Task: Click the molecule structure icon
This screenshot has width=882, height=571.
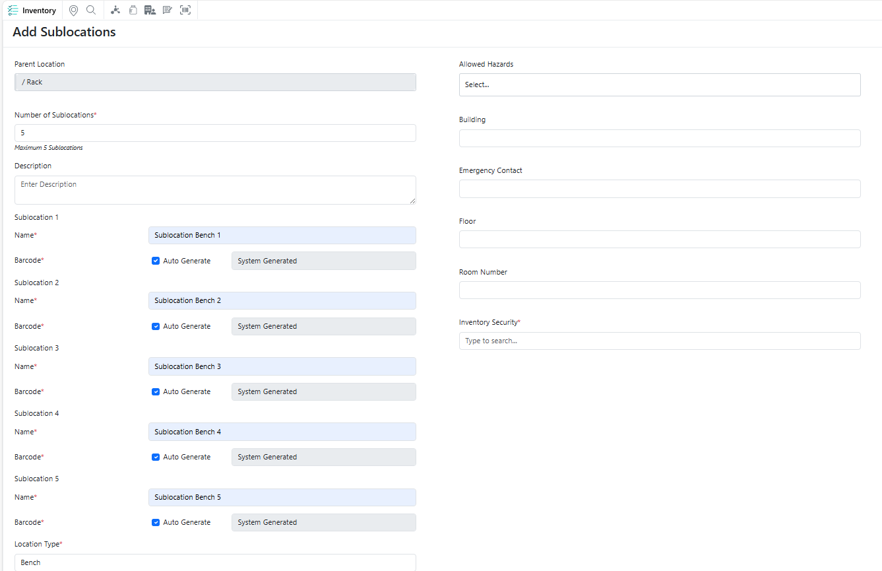Action: point(115,11)
